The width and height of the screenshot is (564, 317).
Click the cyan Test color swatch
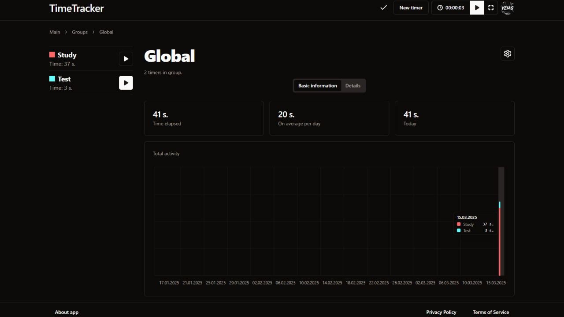coord(52,79)
